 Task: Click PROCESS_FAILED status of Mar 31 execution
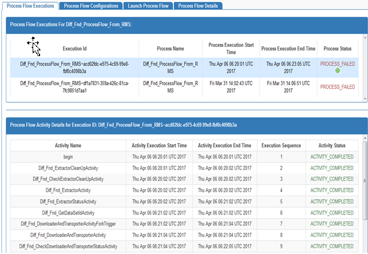click(x=338, y=87)
